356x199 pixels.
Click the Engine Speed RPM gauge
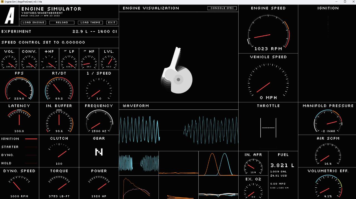(268, 32)
